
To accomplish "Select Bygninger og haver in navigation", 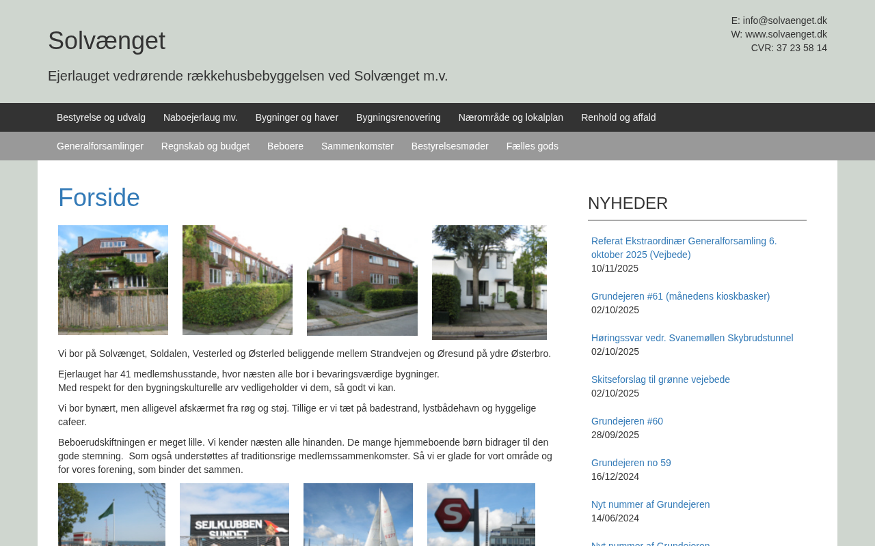I will click(x=297, y=117).
